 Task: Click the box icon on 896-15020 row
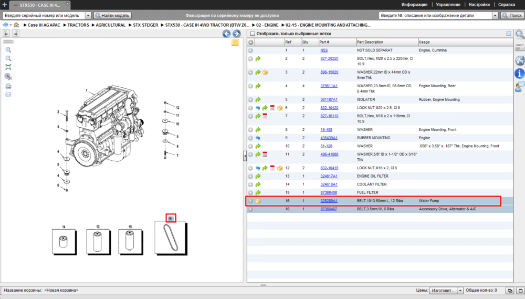(x=265, y=73)
